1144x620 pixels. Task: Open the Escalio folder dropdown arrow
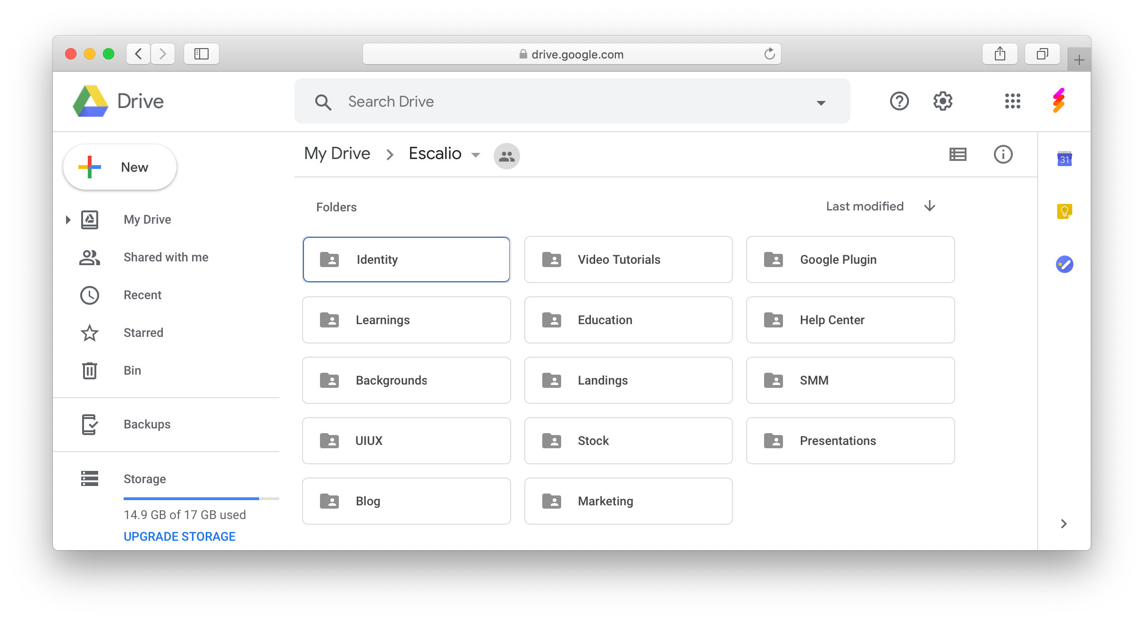[x=476, y=155]
